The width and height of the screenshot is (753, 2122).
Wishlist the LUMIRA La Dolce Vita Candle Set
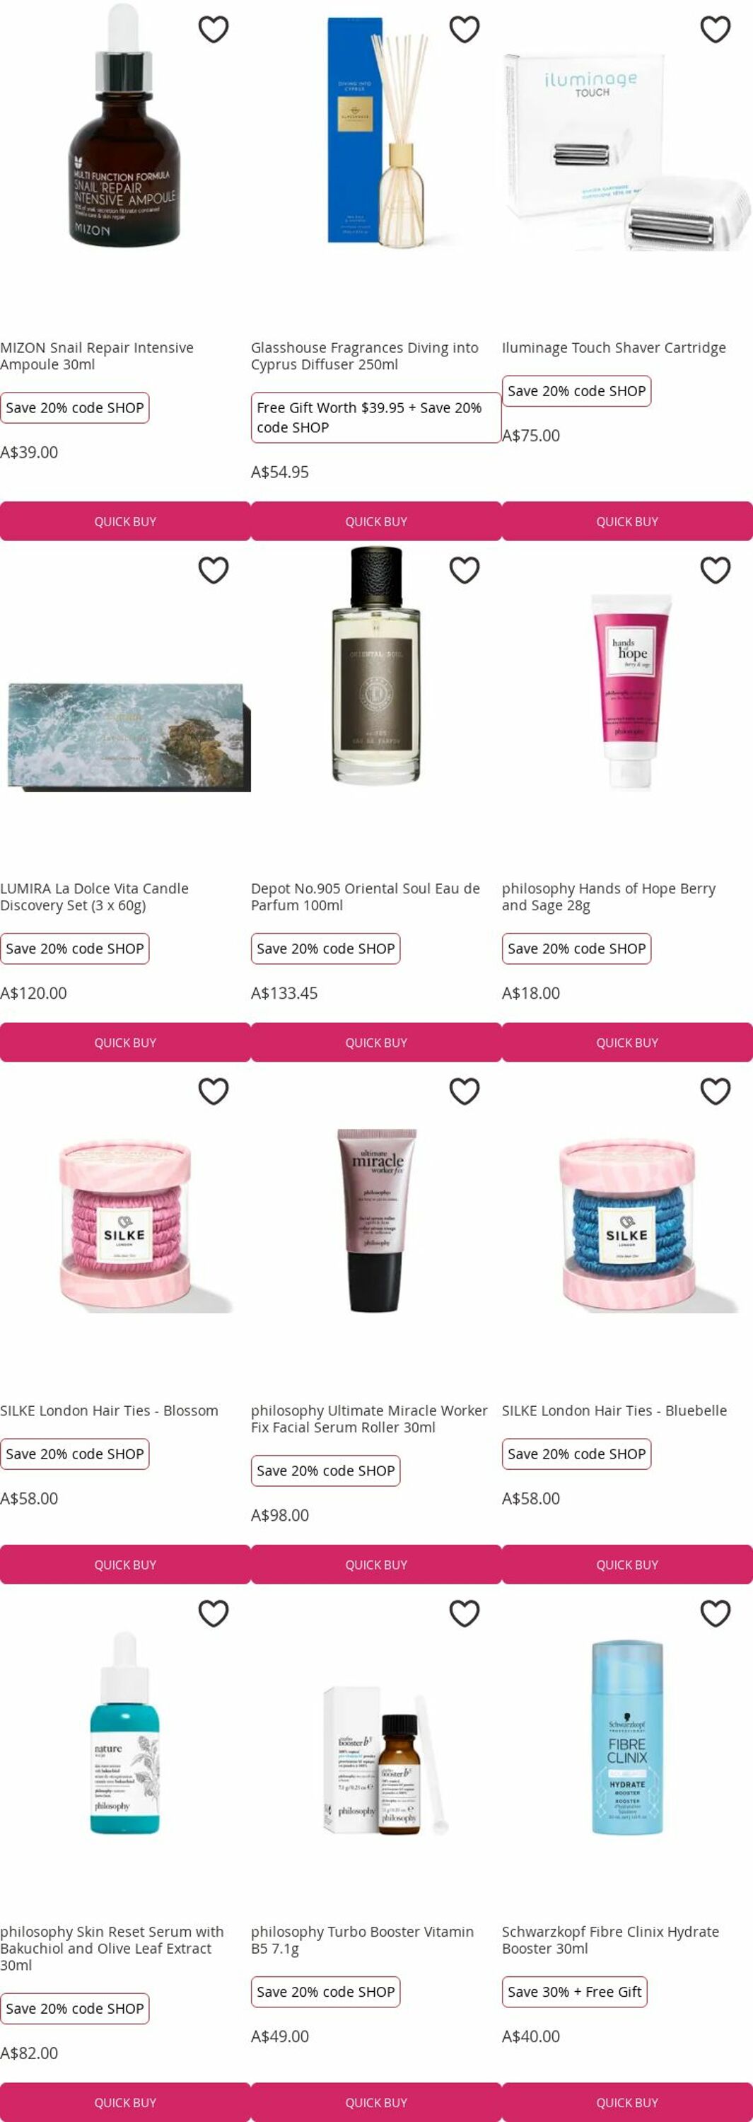214,570
